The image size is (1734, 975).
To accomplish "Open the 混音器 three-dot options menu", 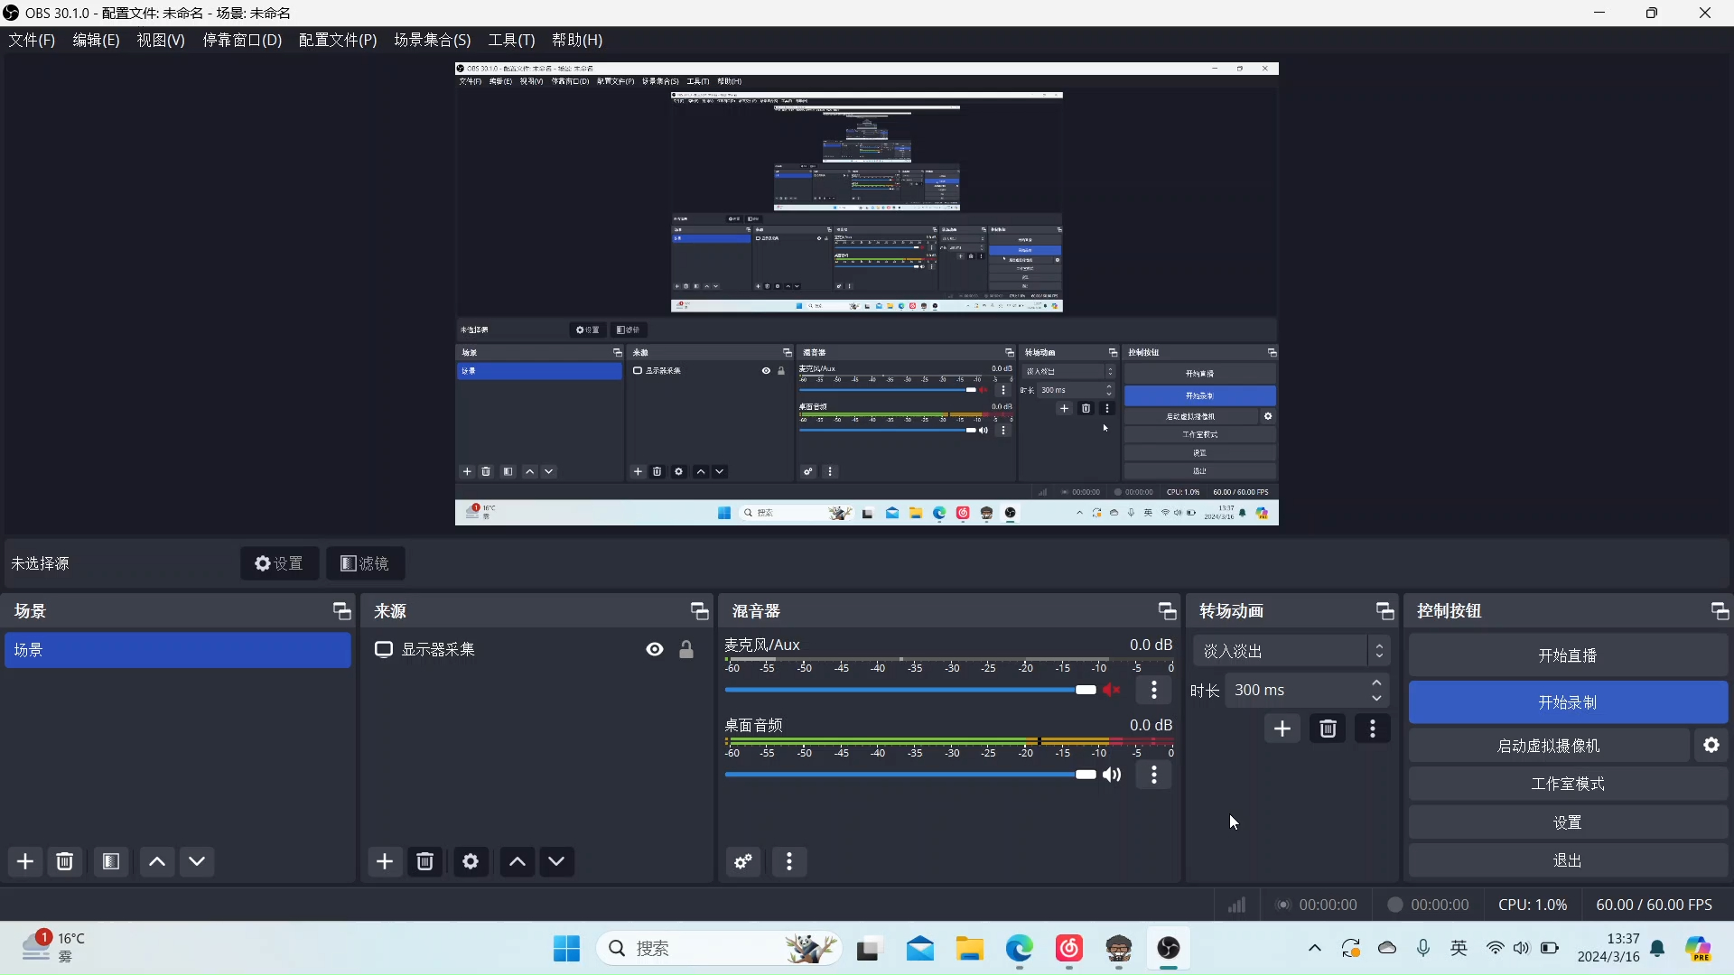I will tap(789, 861).
